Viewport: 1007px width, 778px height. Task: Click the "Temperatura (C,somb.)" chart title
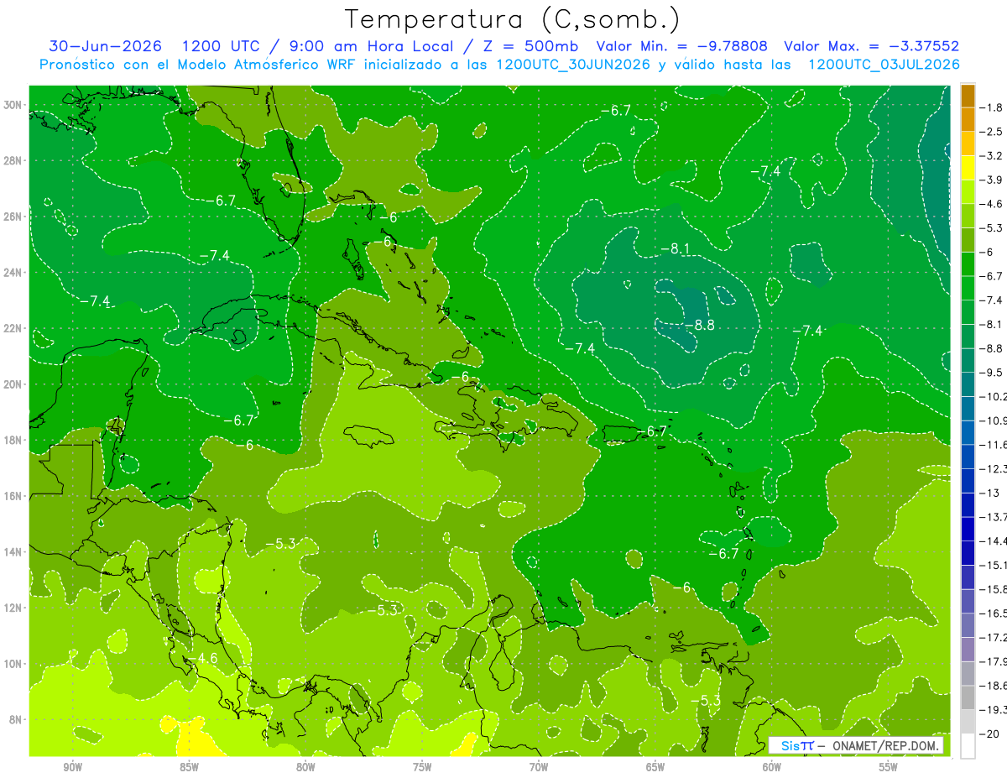coord(512,20)
